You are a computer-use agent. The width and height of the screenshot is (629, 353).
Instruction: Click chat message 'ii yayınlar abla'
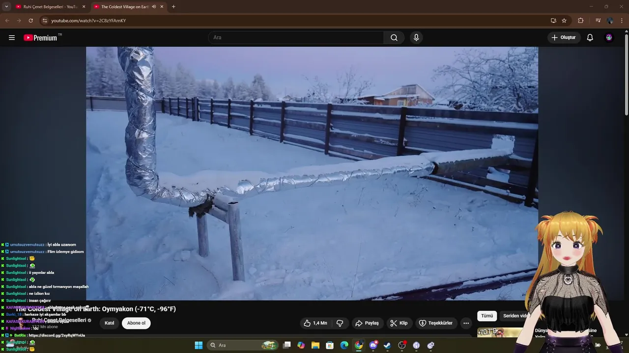click(41, 273)
